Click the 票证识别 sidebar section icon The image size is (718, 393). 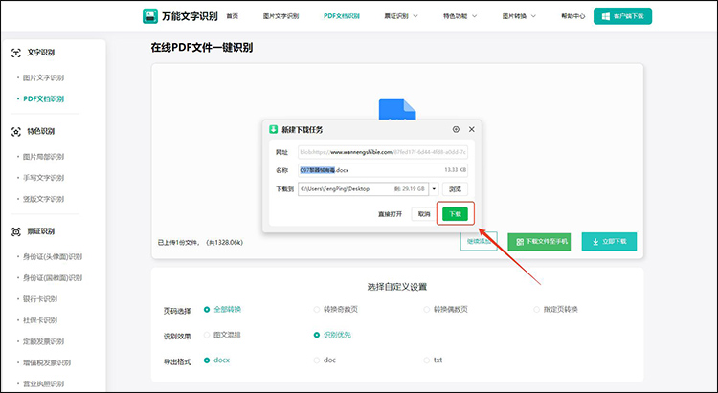coord(16,232)
